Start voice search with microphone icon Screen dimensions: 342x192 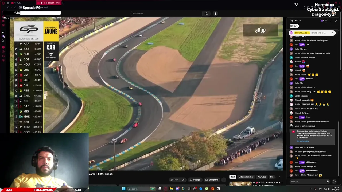pyautogui.click(x=215, y=13)
